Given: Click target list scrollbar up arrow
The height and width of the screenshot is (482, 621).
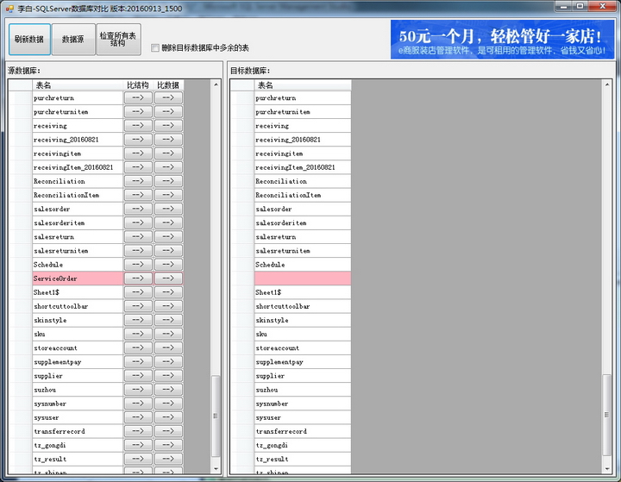Looking at the screenshot, I should 606,85.
